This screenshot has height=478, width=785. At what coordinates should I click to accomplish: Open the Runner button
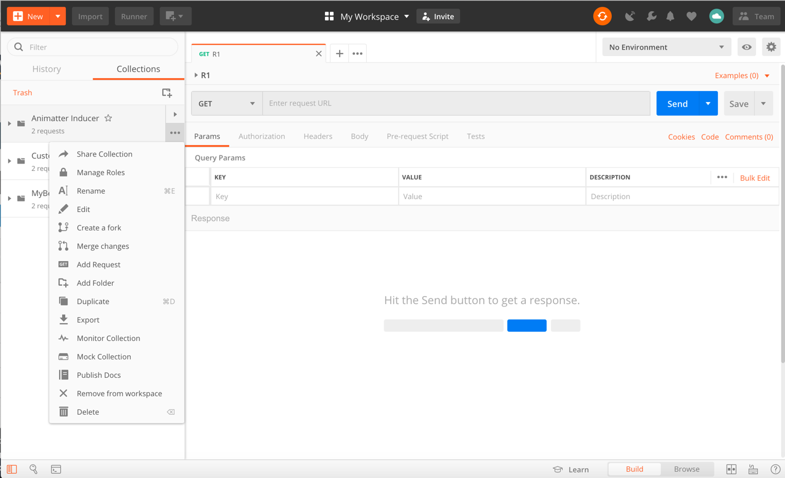tap(134, 17)
